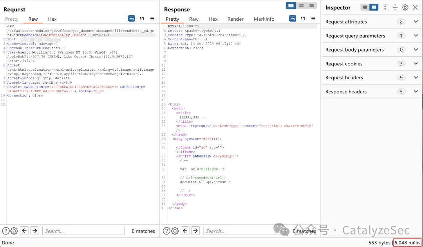Go to next match in Request search

coord(35,231)
